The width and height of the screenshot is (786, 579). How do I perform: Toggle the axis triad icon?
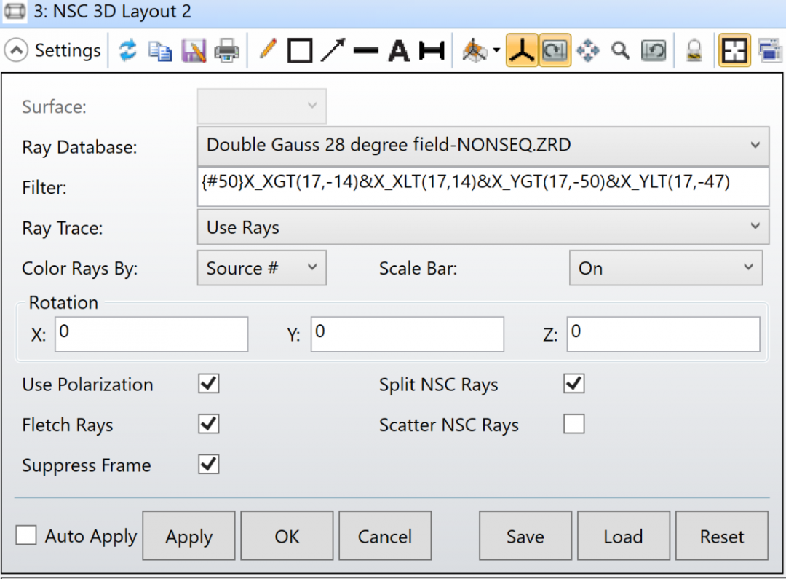click(x=522, y=50)
